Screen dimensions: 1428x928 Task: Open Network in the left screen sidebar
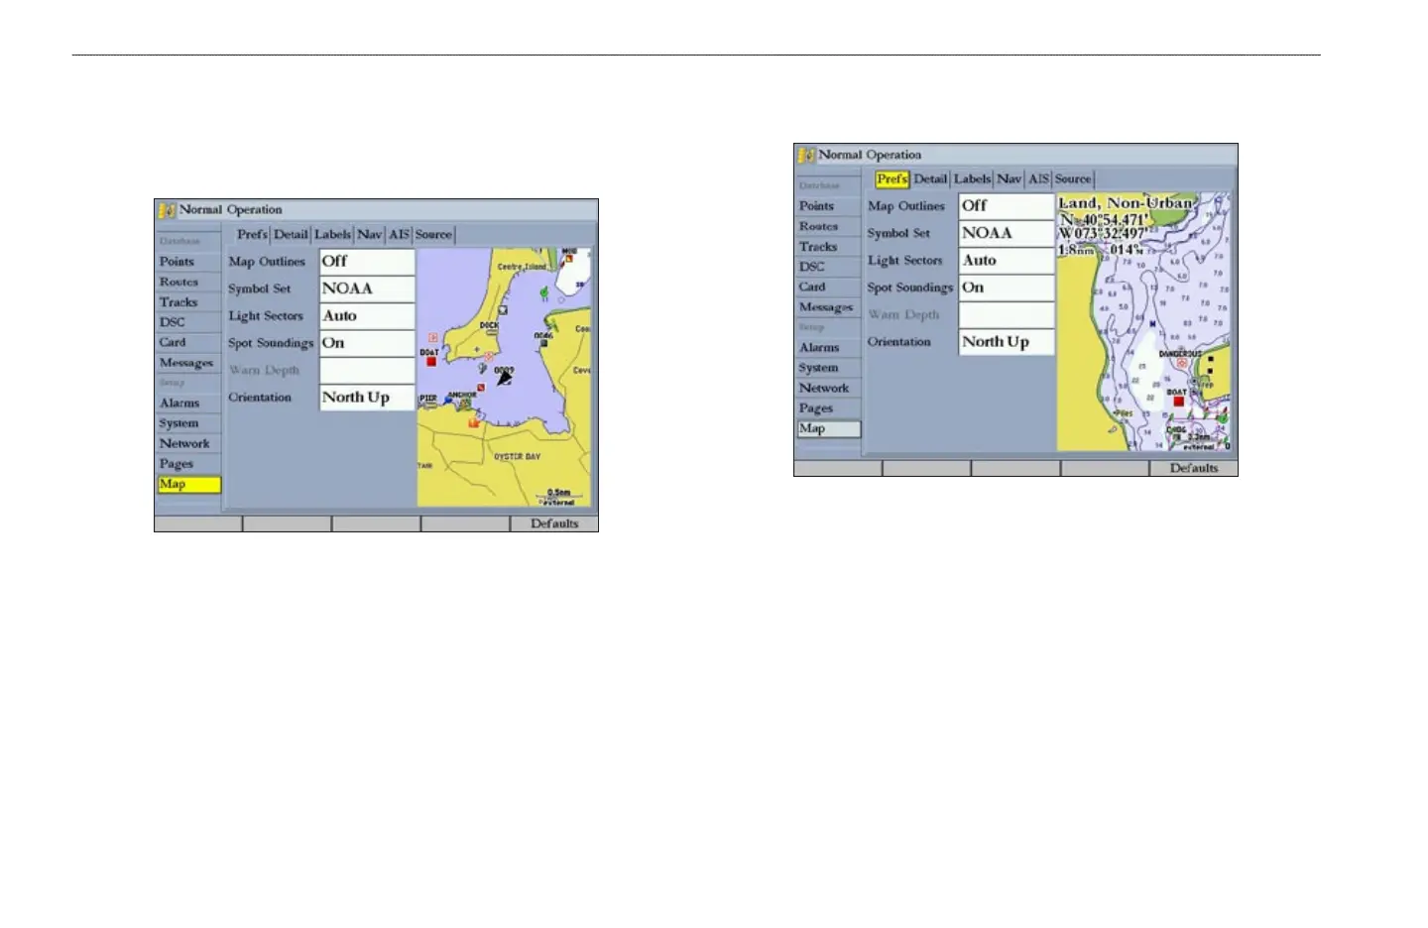point(188,444)
